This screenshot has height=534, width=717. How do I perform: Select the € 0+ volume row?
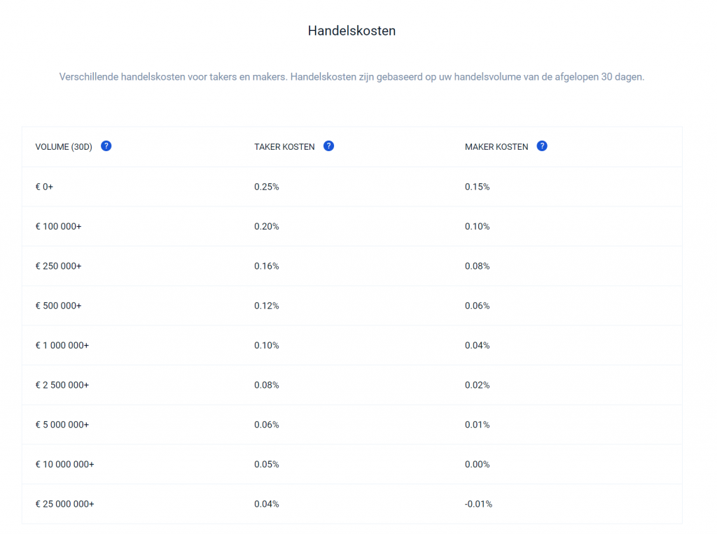click(44, 187)
